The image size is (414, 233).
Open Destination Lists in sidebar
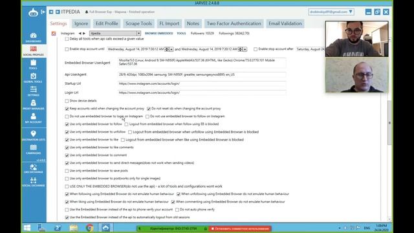[33, 135]
